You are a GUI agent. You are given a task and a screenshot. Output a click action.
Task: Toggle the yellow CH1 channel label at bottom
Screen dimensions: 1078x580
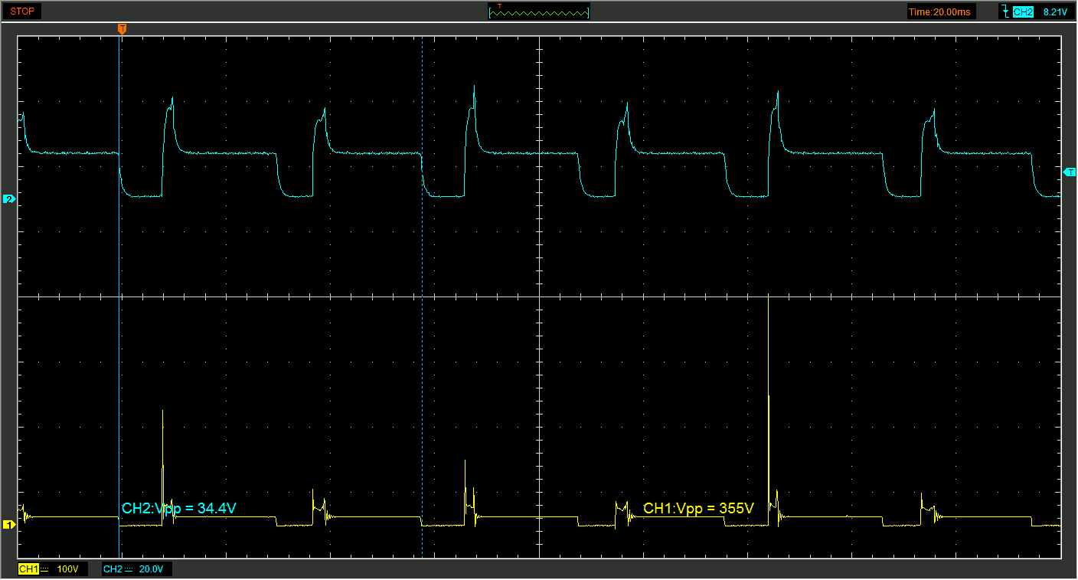[x=28, y=569]
